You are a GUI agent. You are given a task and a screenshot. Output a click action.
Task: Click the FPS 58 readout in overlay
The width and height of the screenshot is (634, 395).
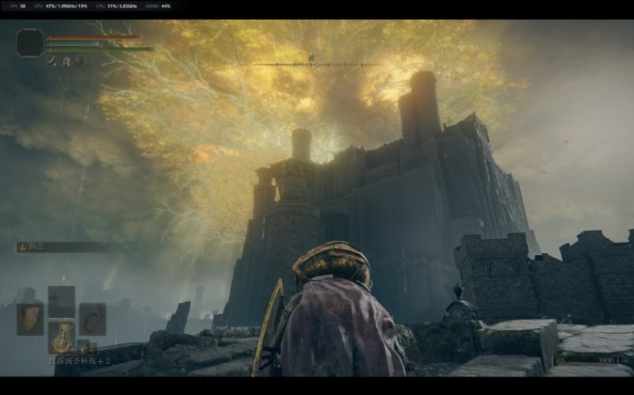coord(17,6)
